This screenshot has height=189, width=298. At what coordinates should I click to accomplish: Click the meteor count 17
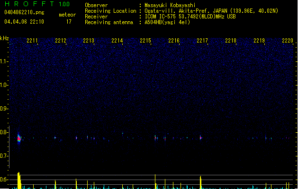69,22
